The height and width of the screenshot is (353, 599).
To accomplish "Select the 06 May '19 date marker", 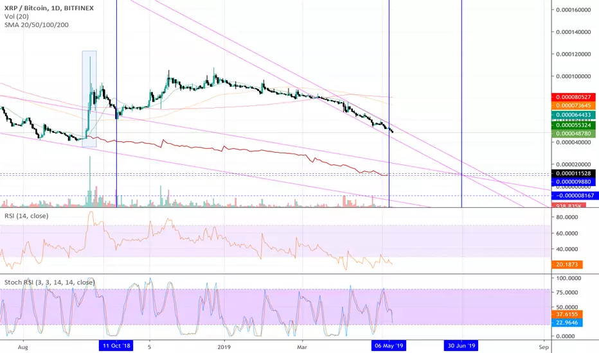I will [x=389, y=346].
